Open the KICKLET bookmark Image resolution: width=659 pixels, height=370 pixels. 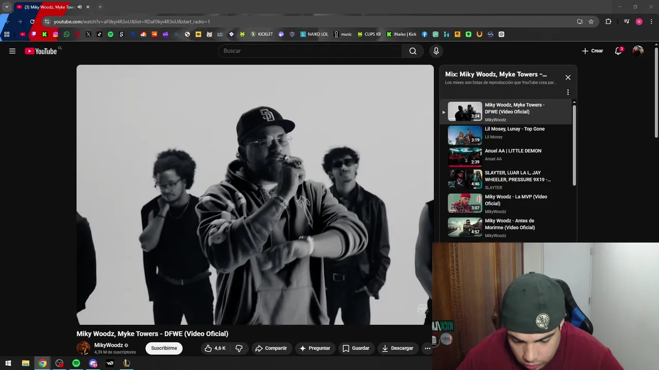[262, 34]
